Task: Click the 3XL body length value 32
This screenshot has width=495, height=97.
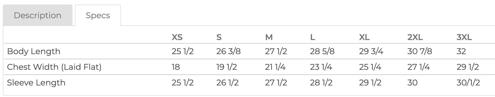Action: pos(461,51)
